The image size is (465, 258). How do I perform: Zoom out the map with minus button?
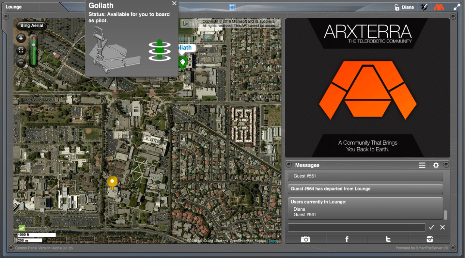[21, 63]
